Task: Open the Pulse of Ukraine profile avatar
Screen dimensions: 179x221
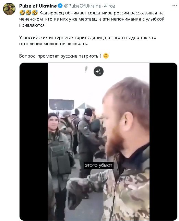Action: (9, 9)
